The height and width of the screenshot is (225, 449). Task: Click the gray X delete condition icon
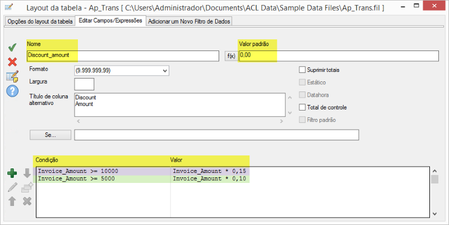pos(27,201)
